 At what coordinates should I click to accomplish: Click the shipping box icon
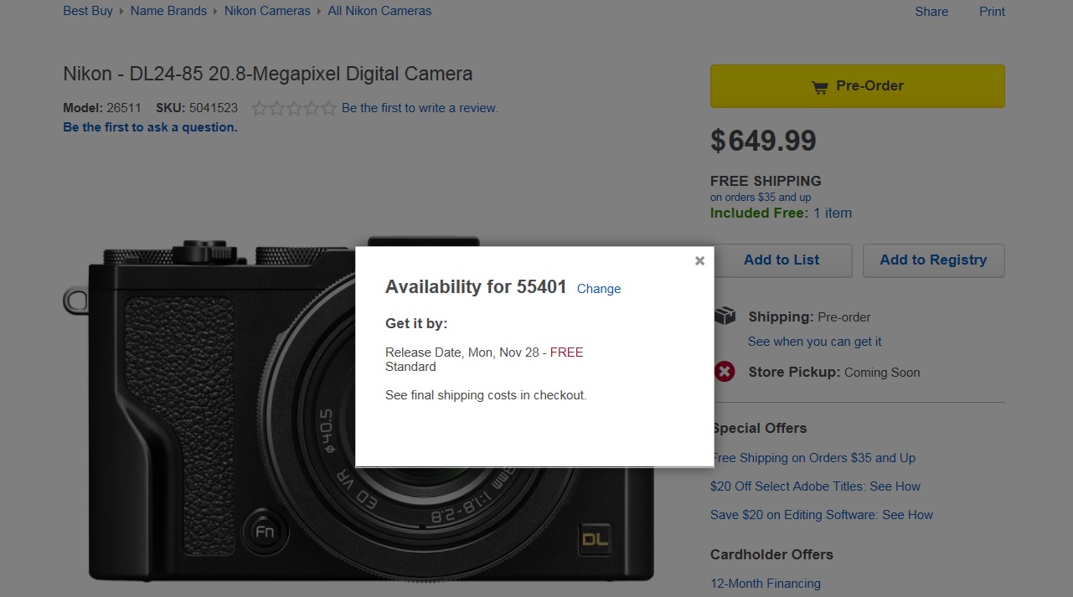(725, 317)
